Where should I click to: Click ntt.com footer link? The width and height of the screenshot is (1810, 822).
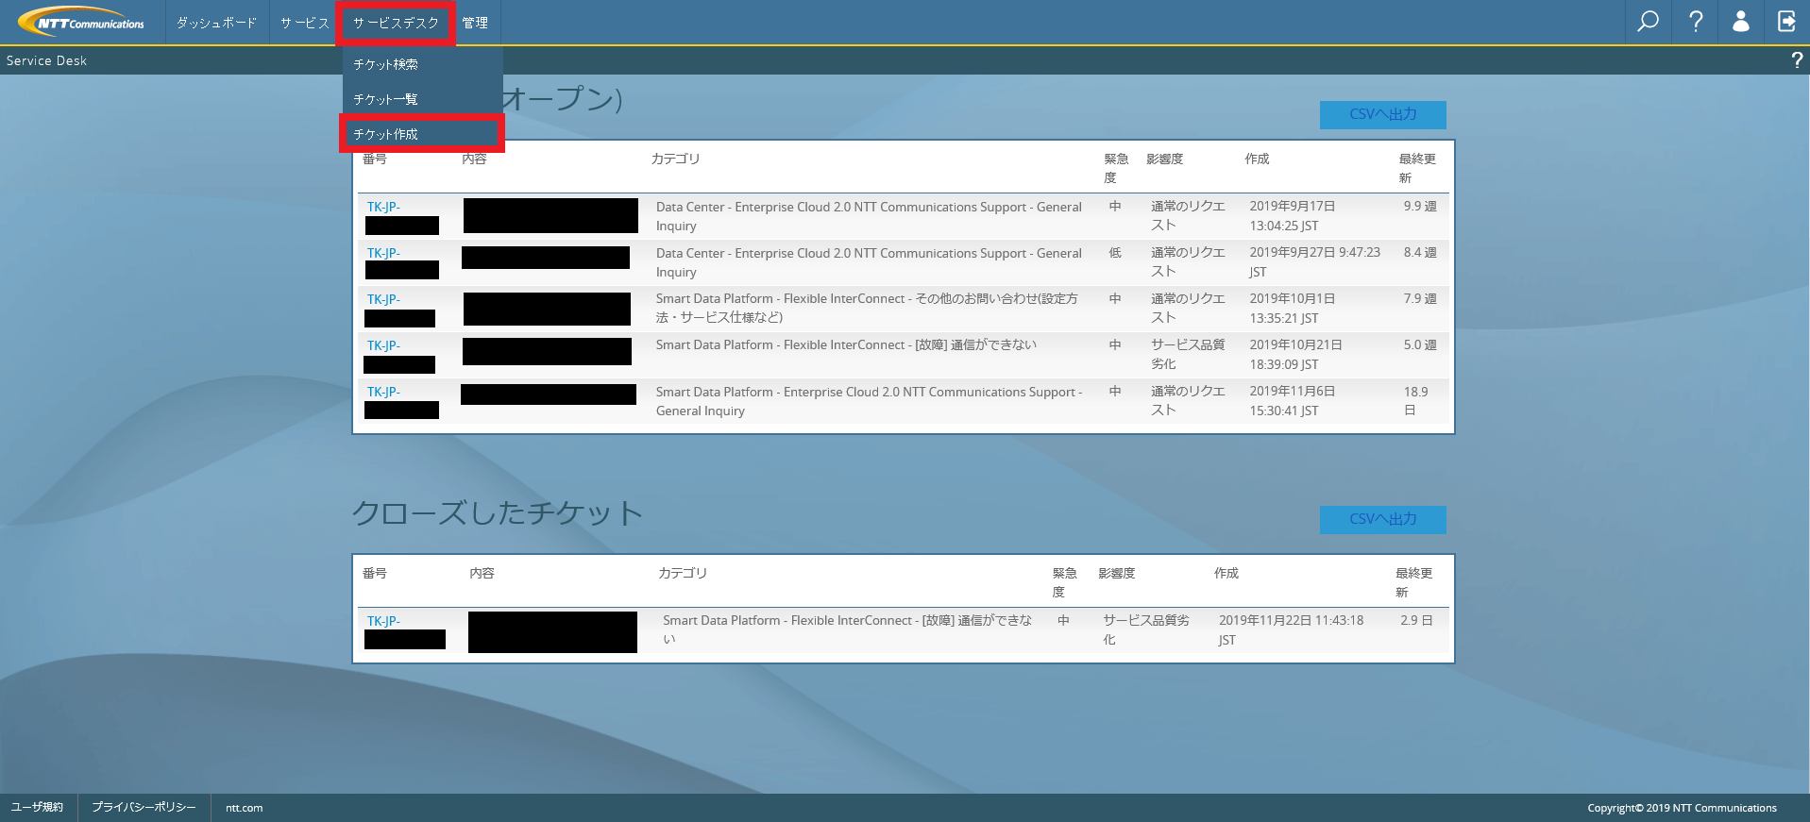244,808
